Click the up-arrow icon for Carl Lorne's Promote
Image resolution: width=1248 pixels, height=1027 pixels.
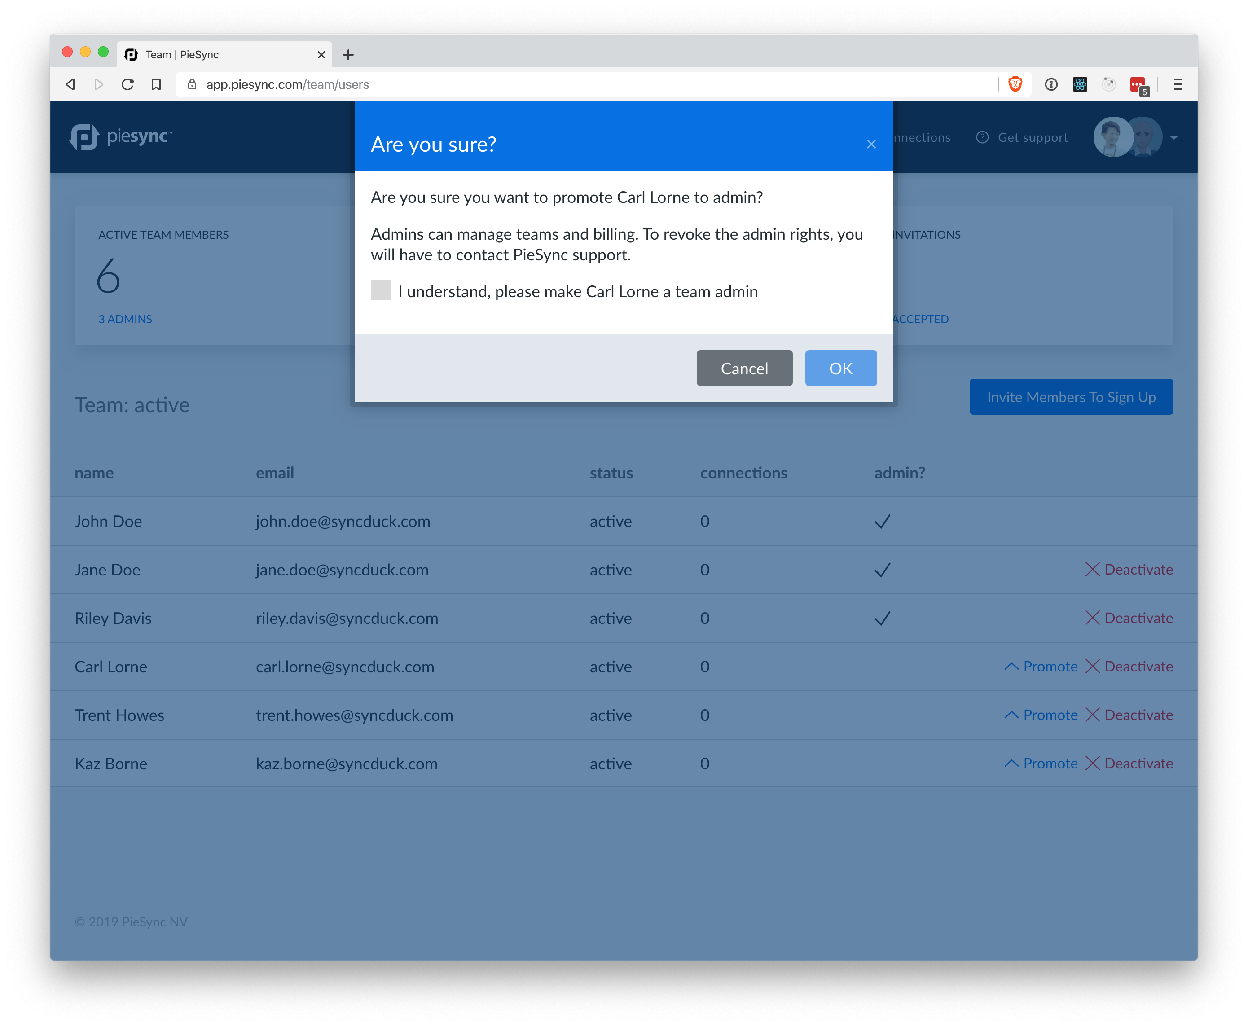coord(1011,667)
